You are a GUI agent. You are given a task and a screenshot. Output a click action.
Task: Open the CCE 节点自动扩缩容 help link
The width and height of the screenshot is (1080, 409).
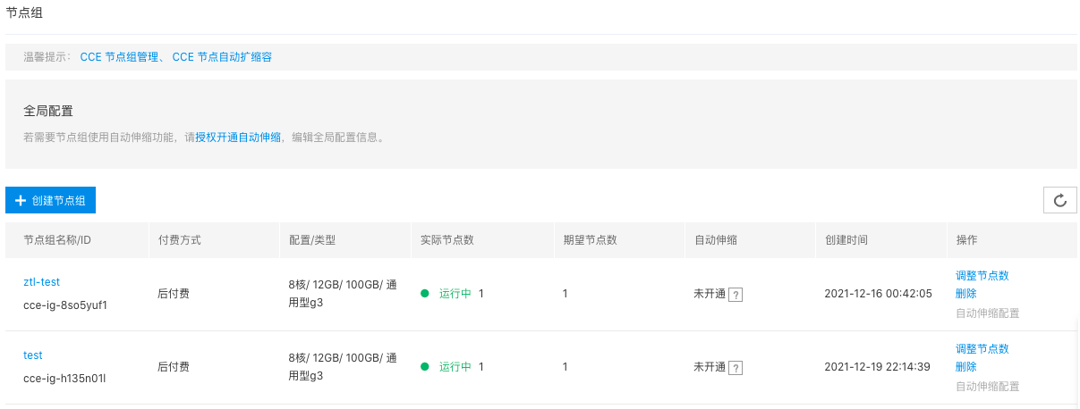pyautogui.click(x=222, y=57)
